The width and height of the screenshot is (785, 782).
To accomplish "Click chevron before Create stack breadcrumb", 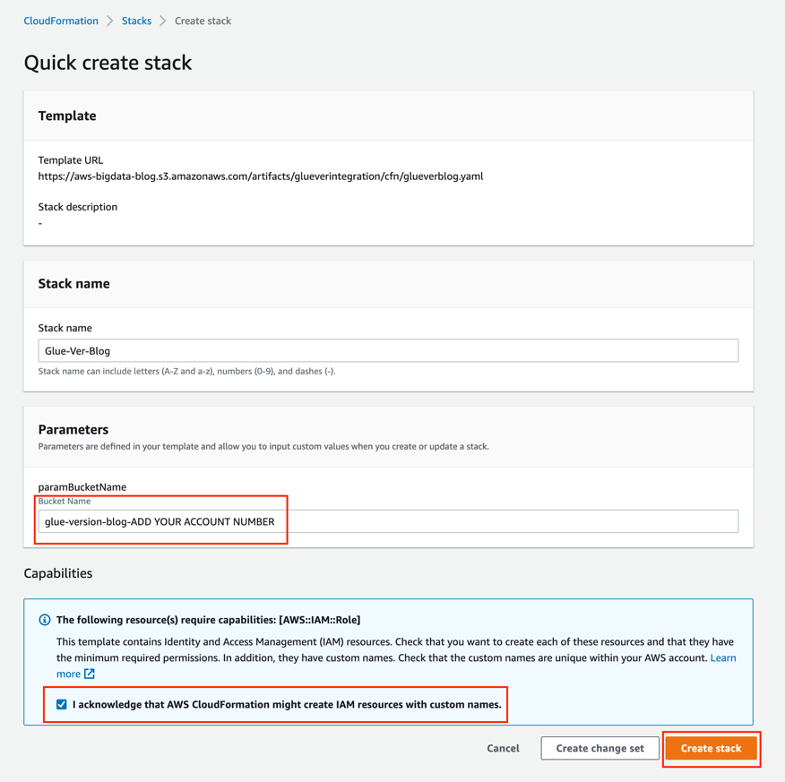I will click(x=163, y=21).
